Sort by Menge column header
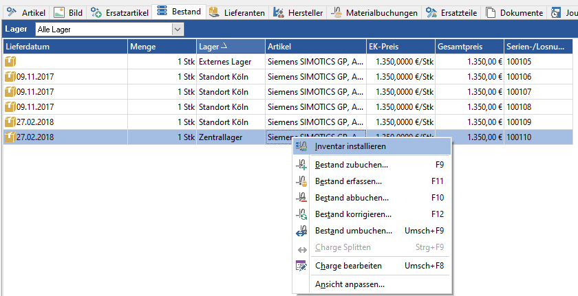The image size is (578, 296). (x=162, y=47)
